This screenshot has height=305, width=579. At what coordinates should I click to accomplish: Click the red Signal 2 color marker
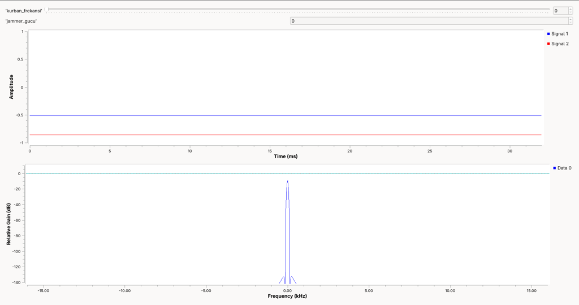click(548, 43)
